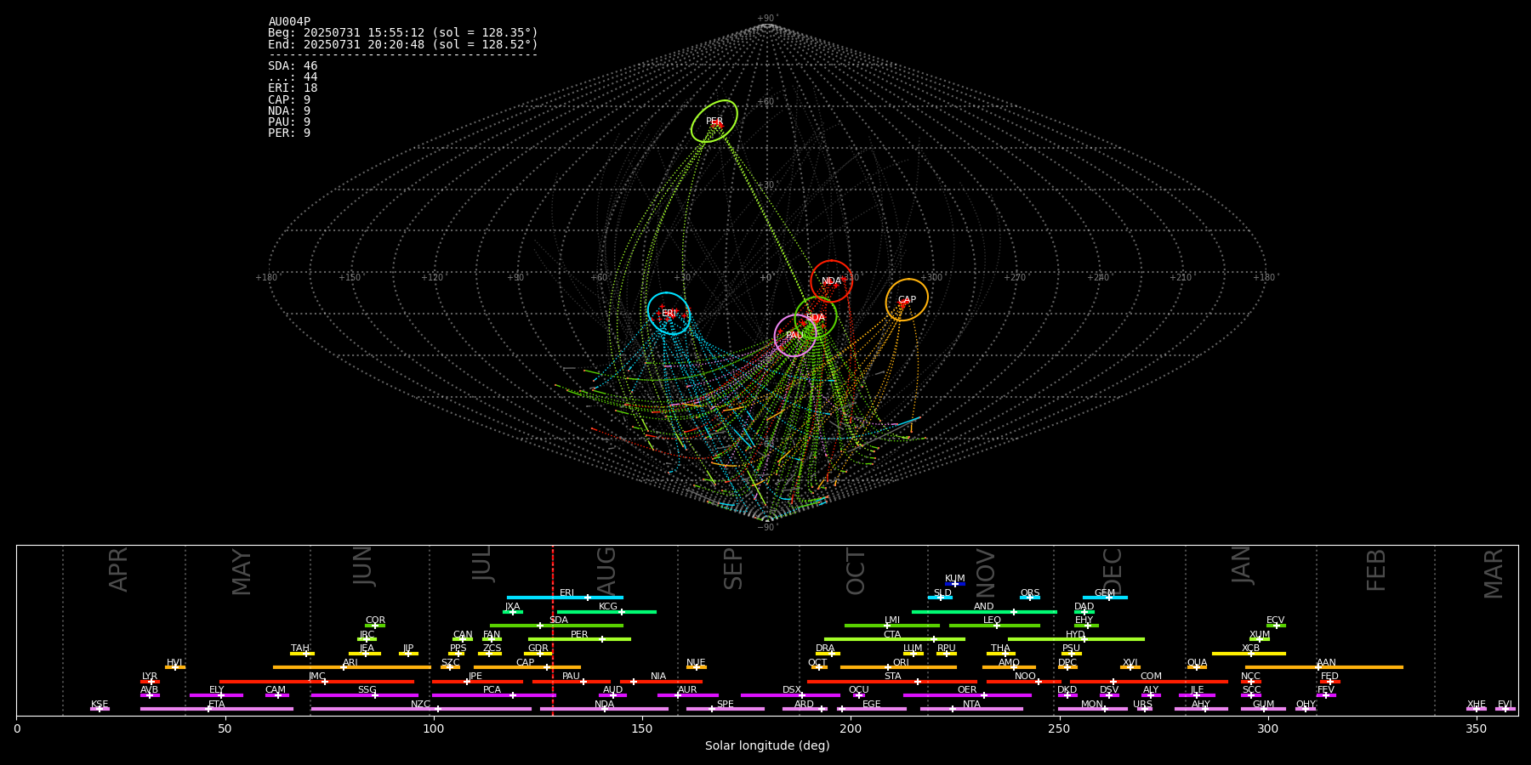
Task: Click the KUM shower bar in timeline
Action: coord(955,584)
